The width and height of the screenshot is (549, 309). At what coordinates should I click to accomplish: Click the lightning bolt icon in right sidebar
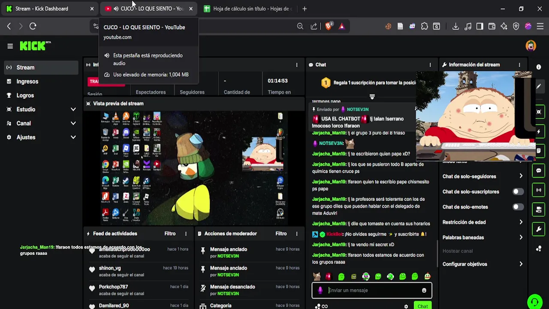539,132
